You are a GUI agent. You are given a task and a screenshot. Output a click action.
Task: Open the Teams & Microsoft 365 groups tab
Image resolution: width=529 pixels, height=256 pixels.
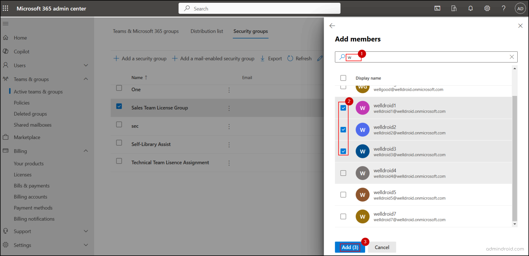(146, 31)
